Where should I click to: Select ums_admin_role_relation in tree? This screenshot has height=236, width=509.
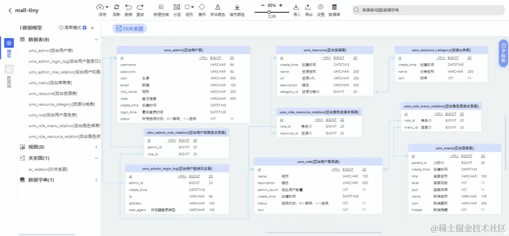pos(64,72)
